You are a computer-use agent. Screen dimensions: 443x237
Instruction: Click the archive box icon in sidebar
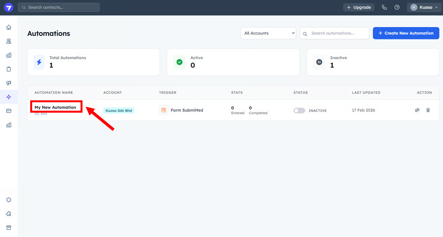[9, 228]
